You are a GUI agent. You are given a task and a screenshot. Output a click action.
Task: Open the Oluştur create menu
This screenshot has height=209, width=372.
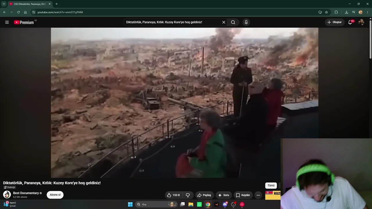point(335,22)
